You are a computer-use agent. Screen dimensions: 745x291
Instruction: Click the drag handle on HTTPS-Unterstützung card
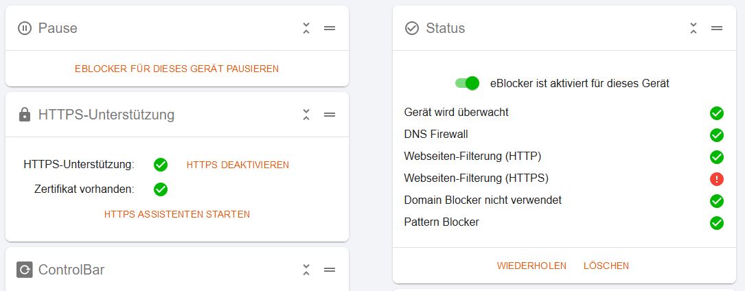point(330,115)
